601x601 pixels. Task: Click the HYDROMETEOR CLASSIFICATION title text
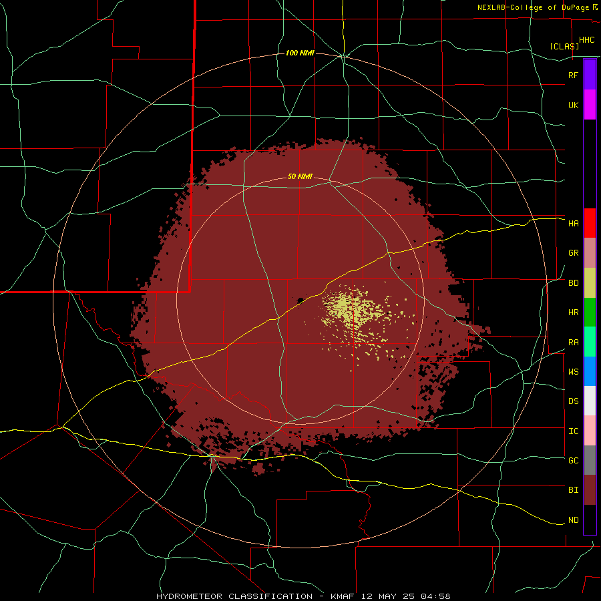[234, 596]
